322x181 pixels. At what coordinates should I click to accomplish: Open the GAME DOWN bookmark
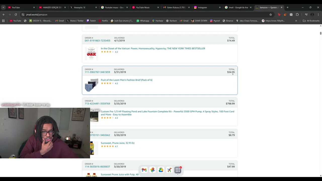point(199,21)
